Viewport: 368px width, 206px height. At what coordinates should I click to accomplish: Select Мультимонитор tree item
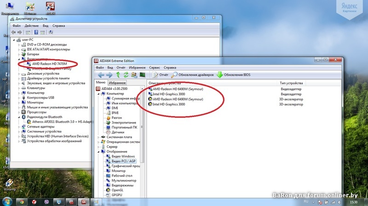[121, 180]
